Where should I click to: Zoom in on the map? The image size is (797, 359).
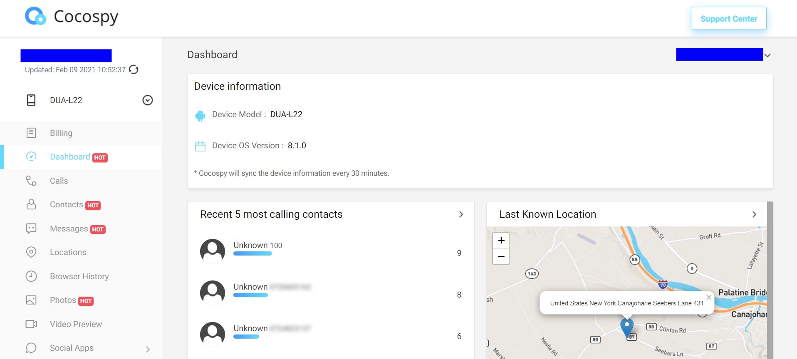pos(501,240)
